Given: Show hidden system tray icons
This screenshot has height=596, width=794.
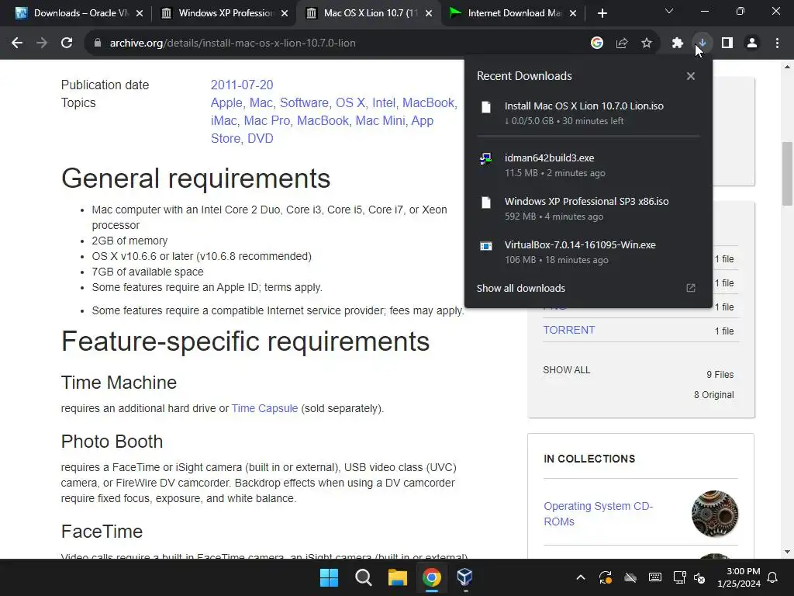Looking at the screenshot, I should 581,577.
